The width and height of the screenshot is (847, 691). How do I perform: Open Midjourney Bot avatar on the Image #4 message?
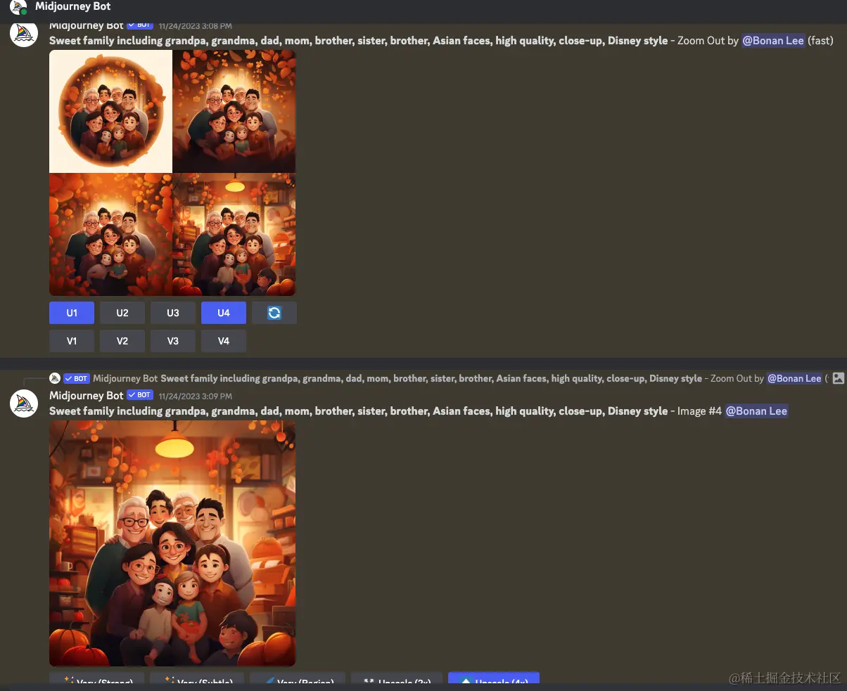tap(24, 403)
